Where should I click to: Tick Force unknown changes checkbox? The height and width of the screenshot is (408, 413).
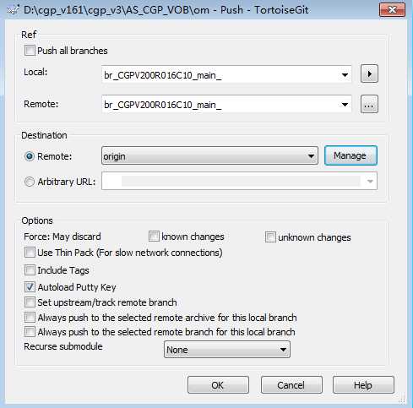270,237
